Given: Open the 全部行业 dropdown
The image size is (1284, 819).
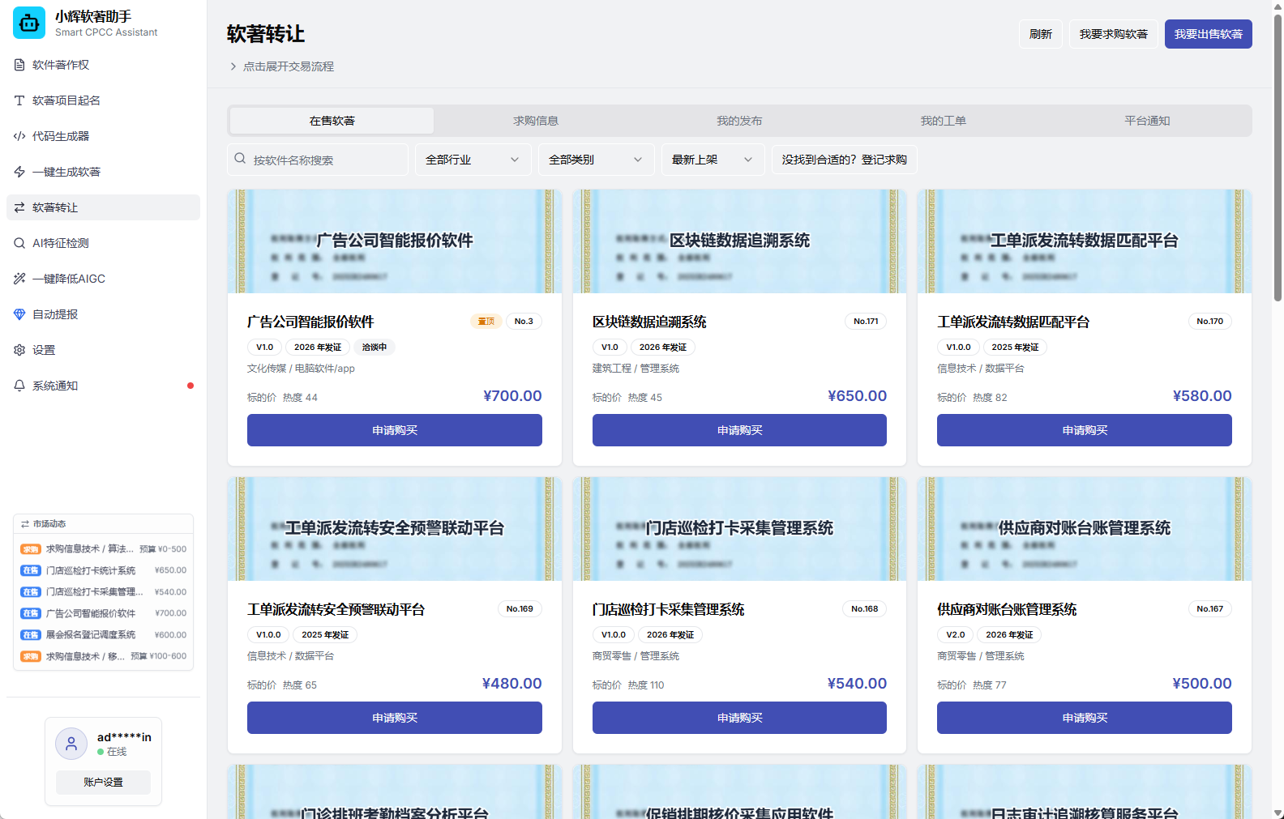Looking at the screenshot, I should pyautogui.click(x=473, y=160).
